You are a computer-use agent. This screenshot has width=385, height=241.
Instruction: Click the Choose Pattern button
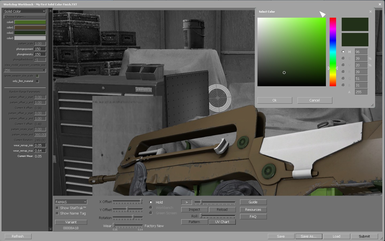[25, 17]
